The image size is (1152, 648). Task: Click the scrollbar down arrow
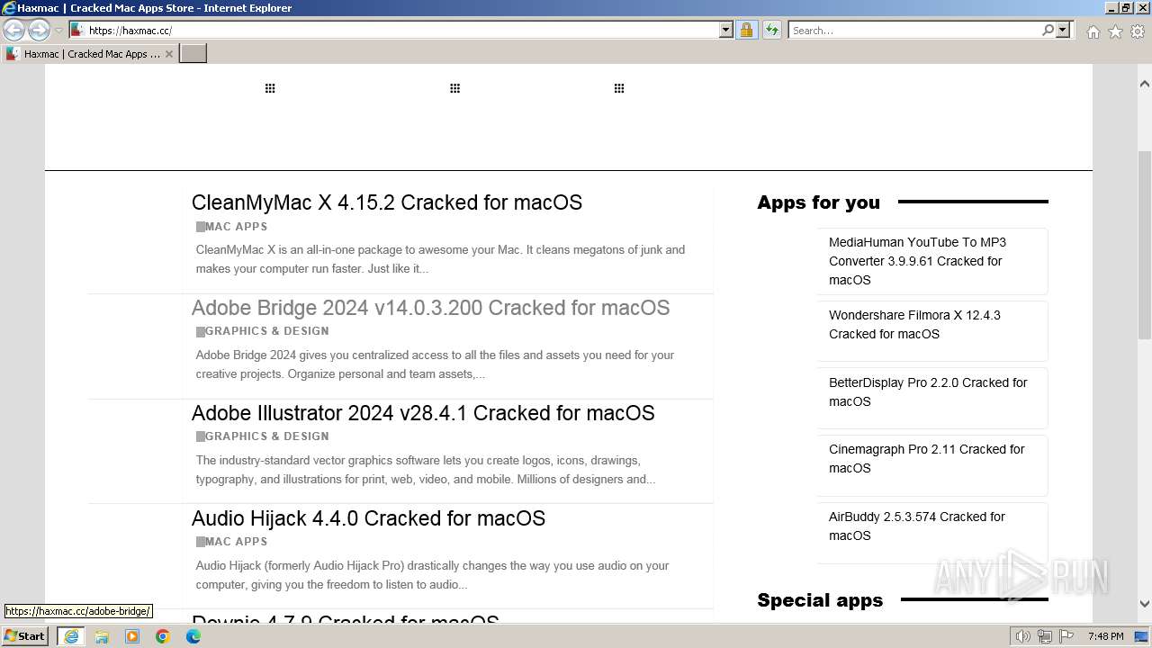click(1145, 604)
